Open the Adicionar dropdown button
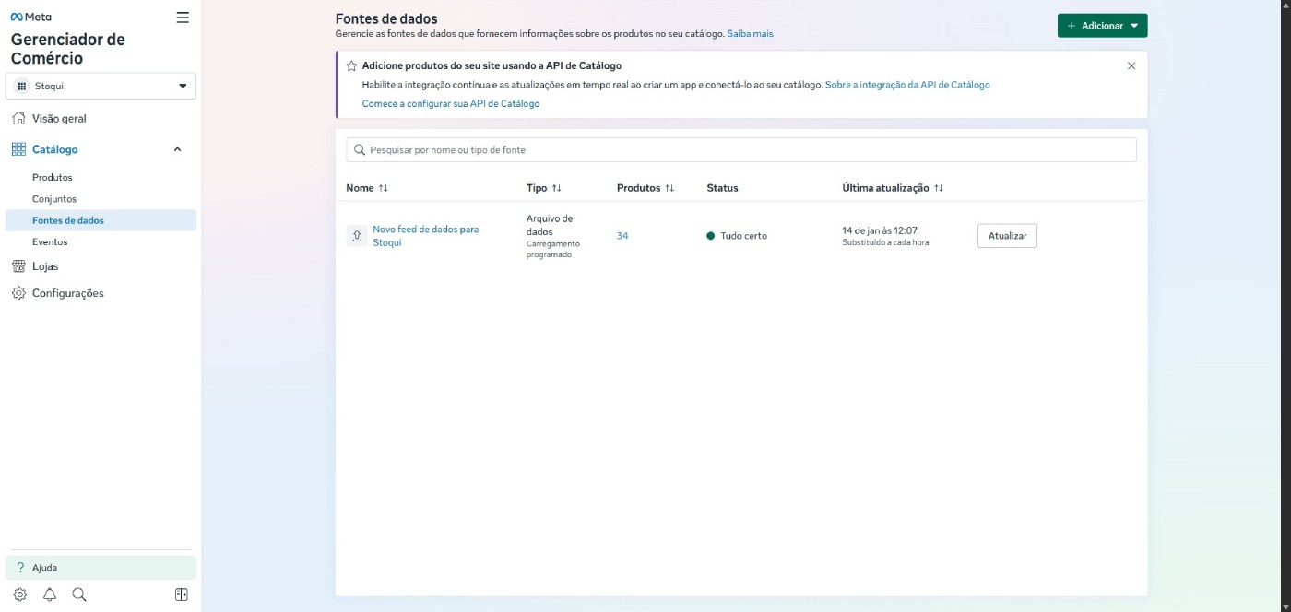The width and height of the screenshot is (1291, 612). [x=1102, y=26]
